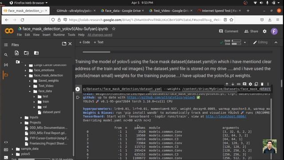Expand the yolov5 folder
The width and height of the screenshot is (284, 160).
click(x=12, y=154)
